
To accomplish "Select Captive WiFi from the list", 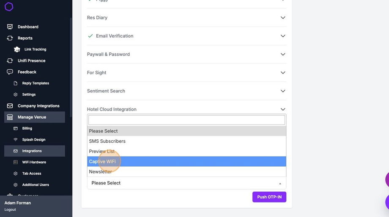I will point(102,162).
